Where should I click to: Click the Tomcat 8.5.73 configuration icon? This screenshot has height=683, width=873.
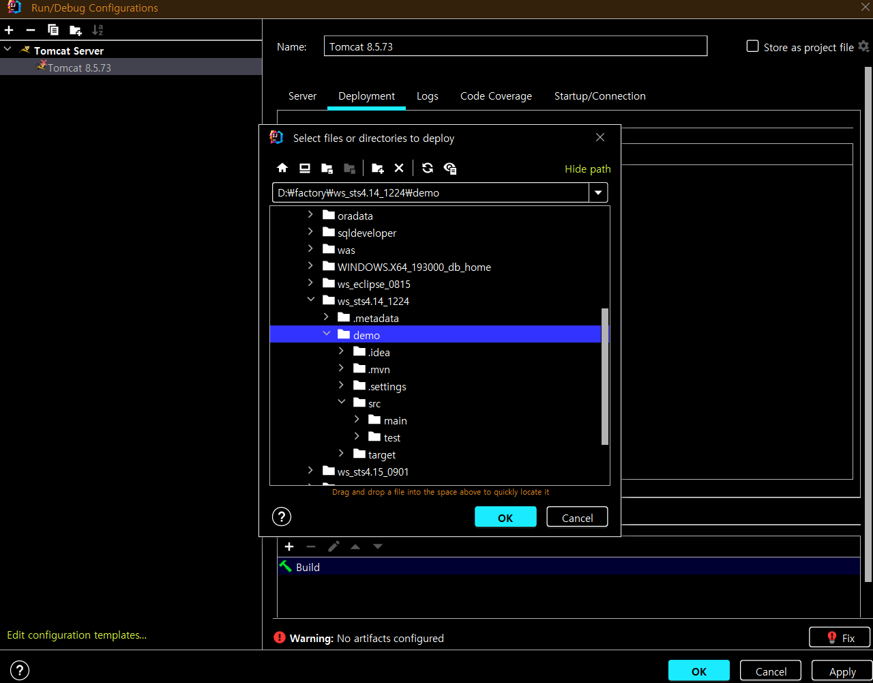tap(41, 66)
